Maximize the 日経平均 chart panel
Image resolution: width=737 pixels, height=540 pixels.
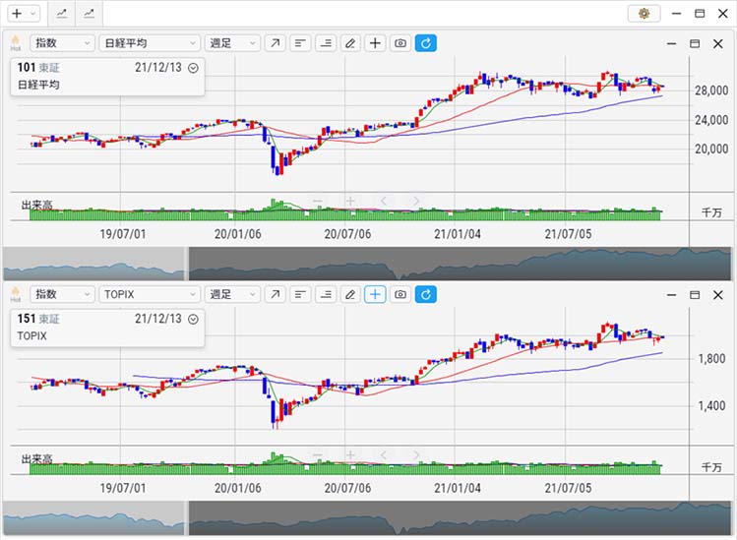[695, 43]
